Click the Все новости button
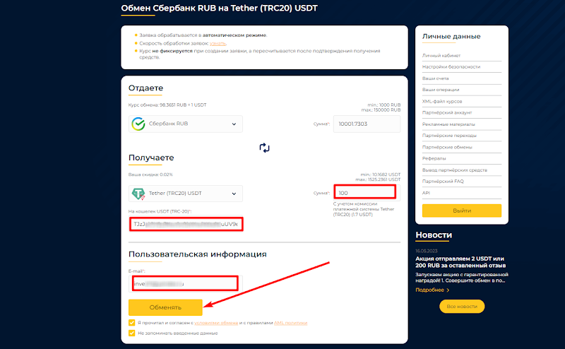 coord(462,307)
